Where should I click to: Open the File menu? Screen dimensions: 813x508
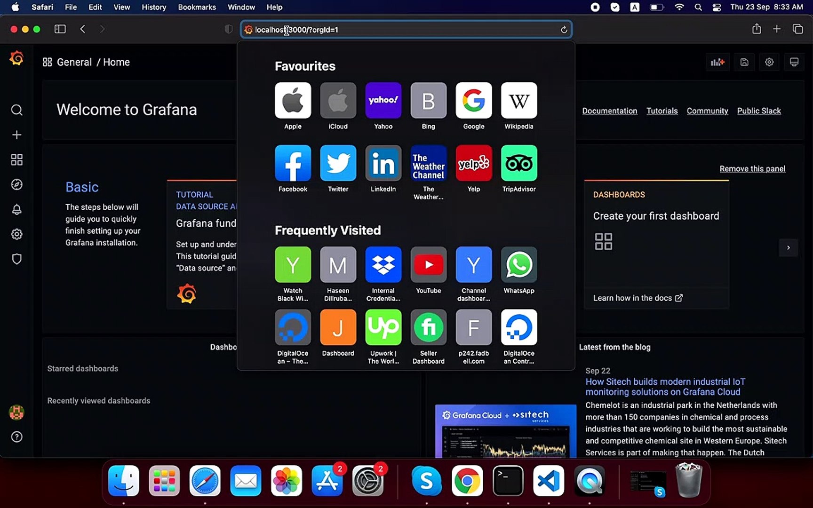click(x=71, y=7)
